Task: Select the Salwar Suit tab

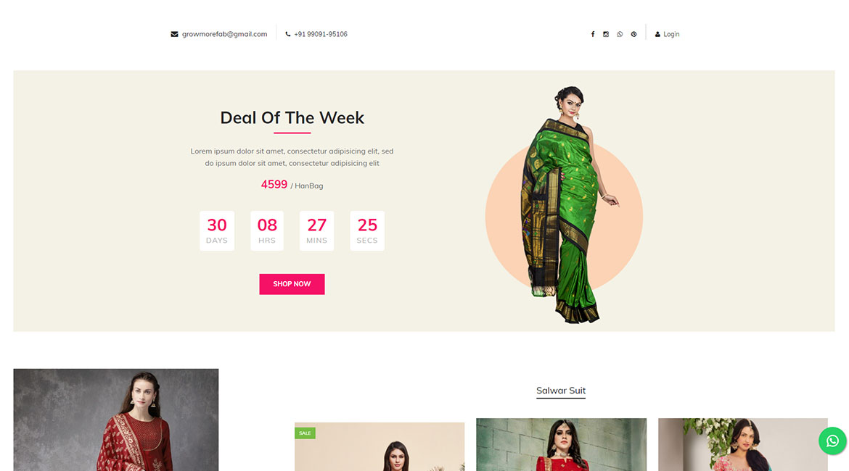Action: click(x=561, y=391)
